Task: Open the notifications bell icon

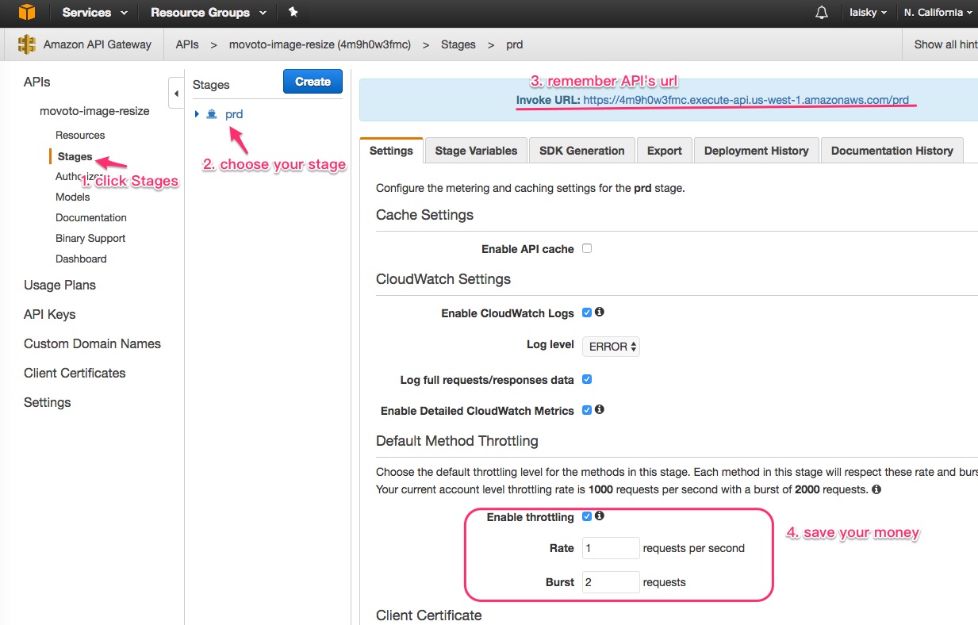Action: click(x=822, y=13)
